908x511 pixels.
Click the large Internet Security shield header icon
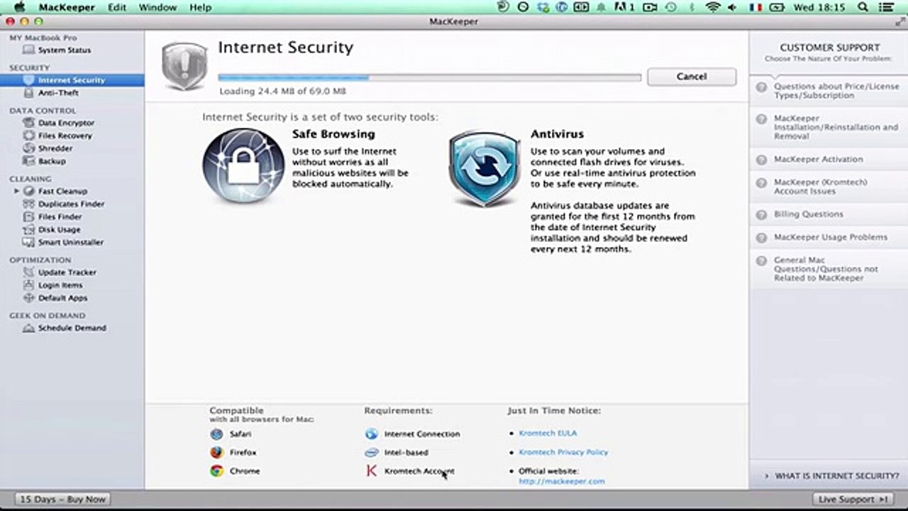184,66
